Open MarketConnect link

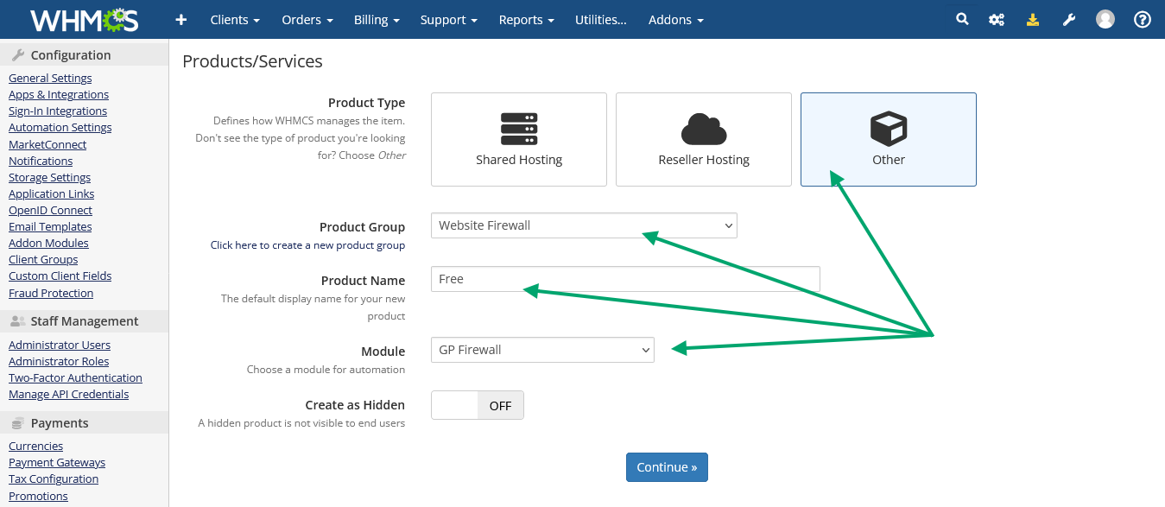point(47,144)
